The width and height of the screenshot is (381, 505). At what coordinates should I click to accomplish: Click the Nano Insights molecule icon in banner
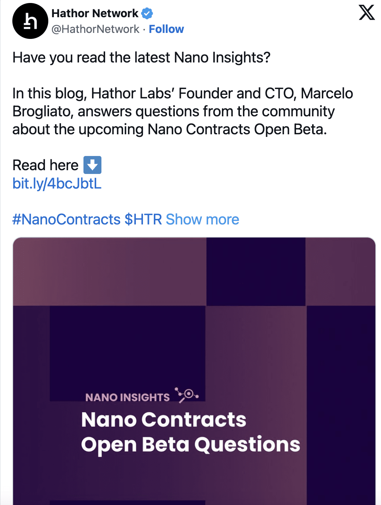186,395
